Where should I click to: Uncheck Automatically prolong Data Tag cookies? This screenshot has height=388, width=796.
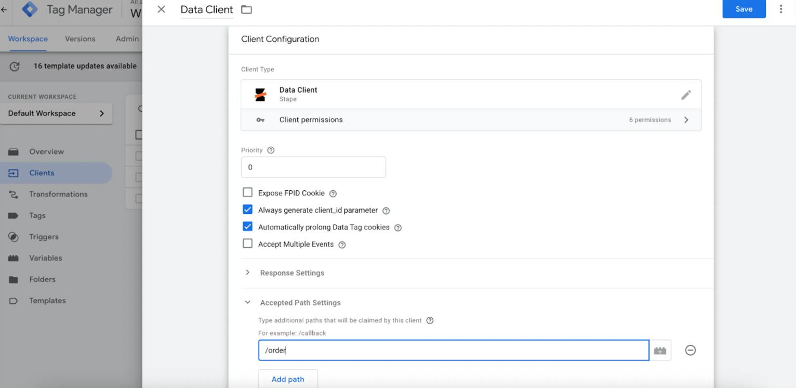point(248,227)
